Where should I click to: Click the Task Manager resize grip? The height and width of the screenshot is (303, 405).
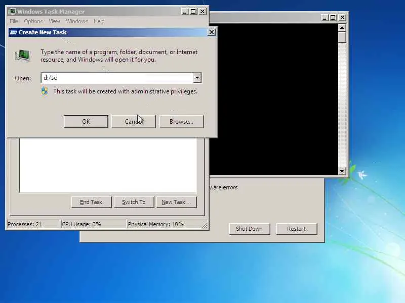pos(205,225)
